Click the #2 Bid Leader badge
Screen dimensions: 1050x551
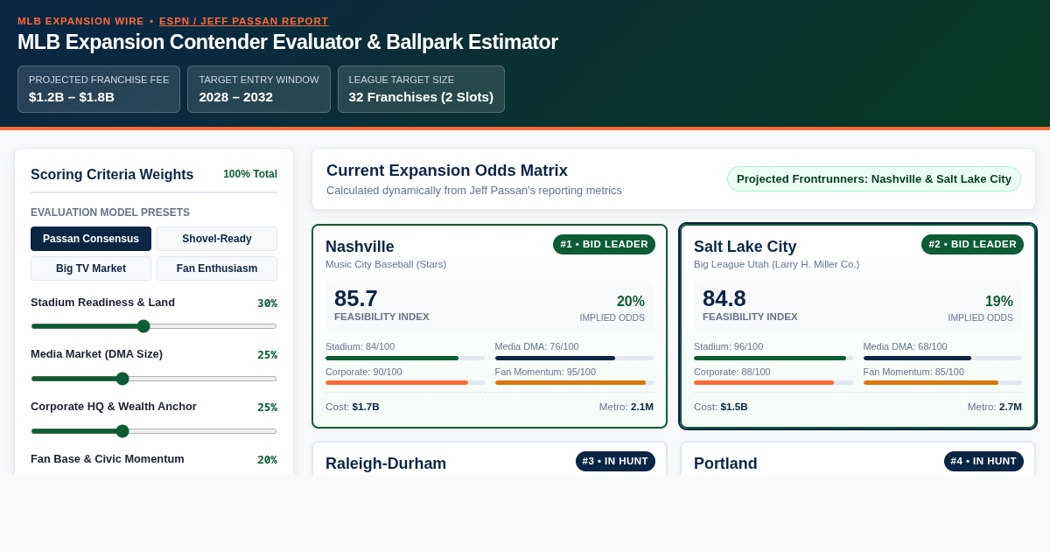(972, 244)
